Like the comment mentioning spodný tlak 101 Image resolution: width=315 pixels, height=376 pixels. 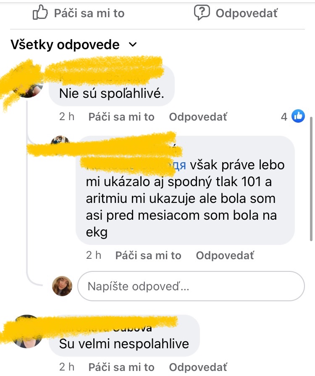tap(148, 255)
